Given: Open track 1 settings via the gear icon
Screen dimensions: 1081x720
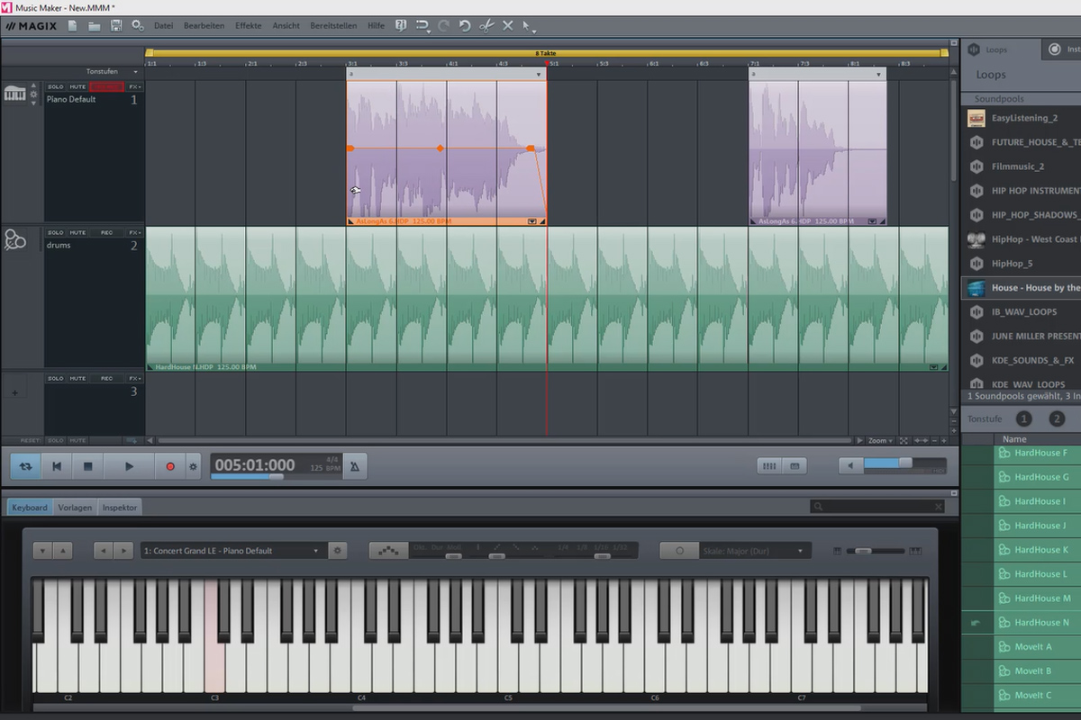Looking at the screenshot, I should point(34,93).
